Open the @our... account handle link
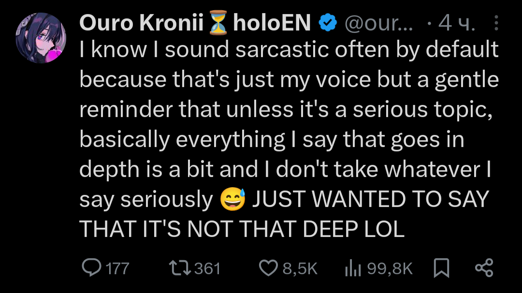The height and width of the screenshot is (293, 522). [378, 23]
